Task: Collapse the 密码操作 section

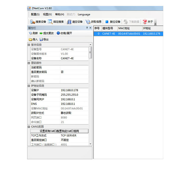Action: click(x=29, y=63)
